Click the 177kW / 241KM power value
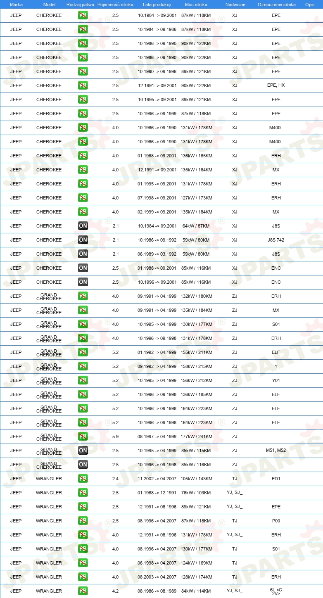 pos(196,437)
